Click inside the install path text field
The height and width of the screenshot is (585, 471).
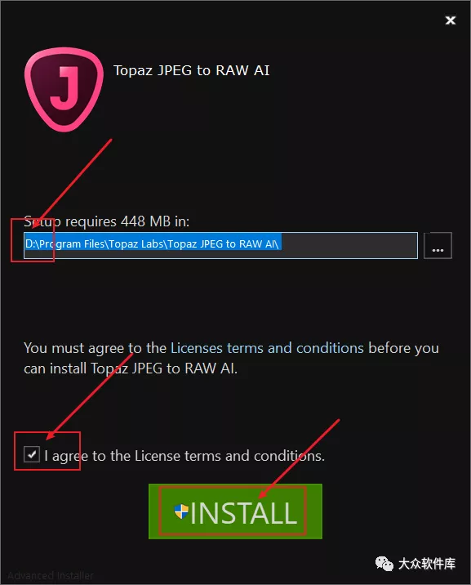pyautogui.click(x=220, y=245)
